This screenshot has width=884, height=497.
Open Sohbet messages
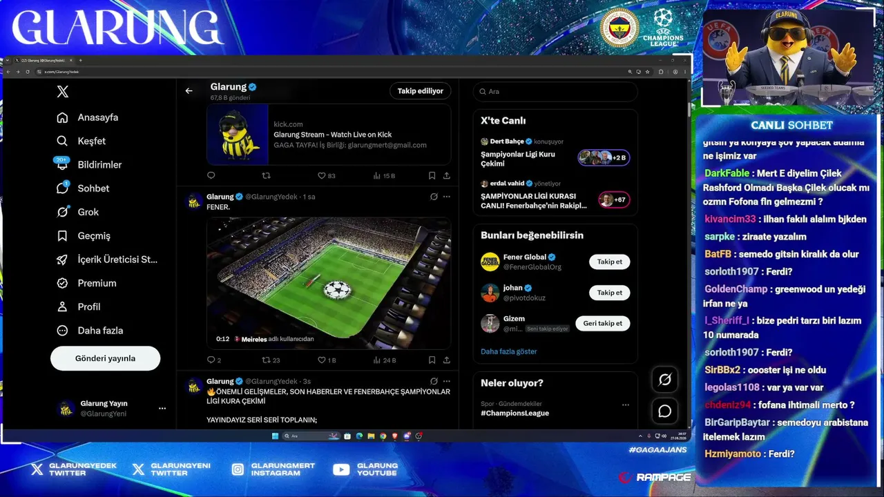click(83, 188)
